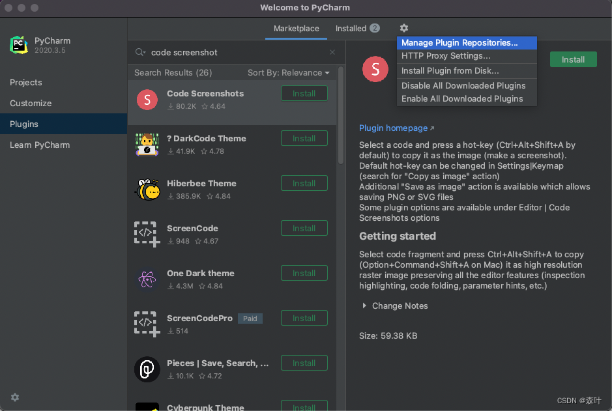Install the Code Screenshots plugin from list
612x411 pixels.
click(x=304, y=94)
